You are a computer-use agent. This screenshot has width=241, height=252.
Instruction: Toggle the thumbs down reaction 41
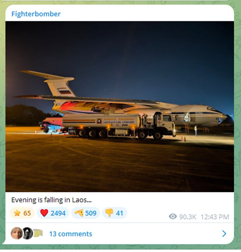[x=115, y=213]
